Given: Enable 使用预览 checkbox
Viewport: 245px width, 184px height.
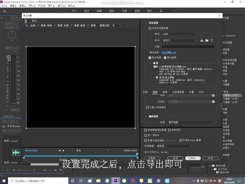Looking at the screenshot, I should click(169, 130).
